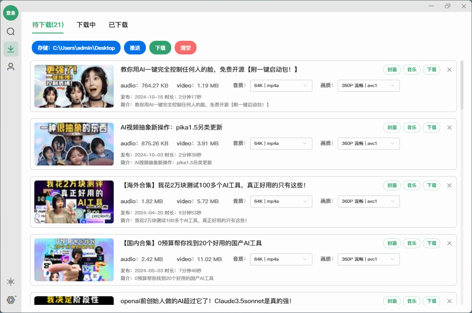
Task: Open the user profile sidebar icon
Action: pos(11,66)
